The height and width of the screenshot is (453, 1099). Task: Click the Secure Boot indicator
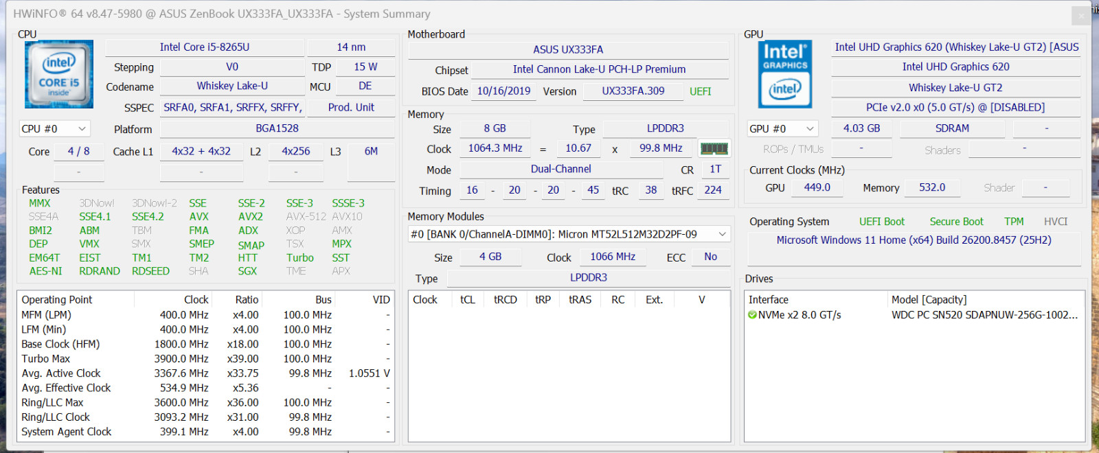point(956,222)
